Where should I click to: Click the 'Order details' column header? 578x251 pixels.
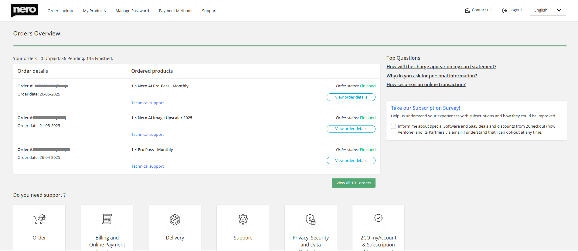(x=33, y=71)
